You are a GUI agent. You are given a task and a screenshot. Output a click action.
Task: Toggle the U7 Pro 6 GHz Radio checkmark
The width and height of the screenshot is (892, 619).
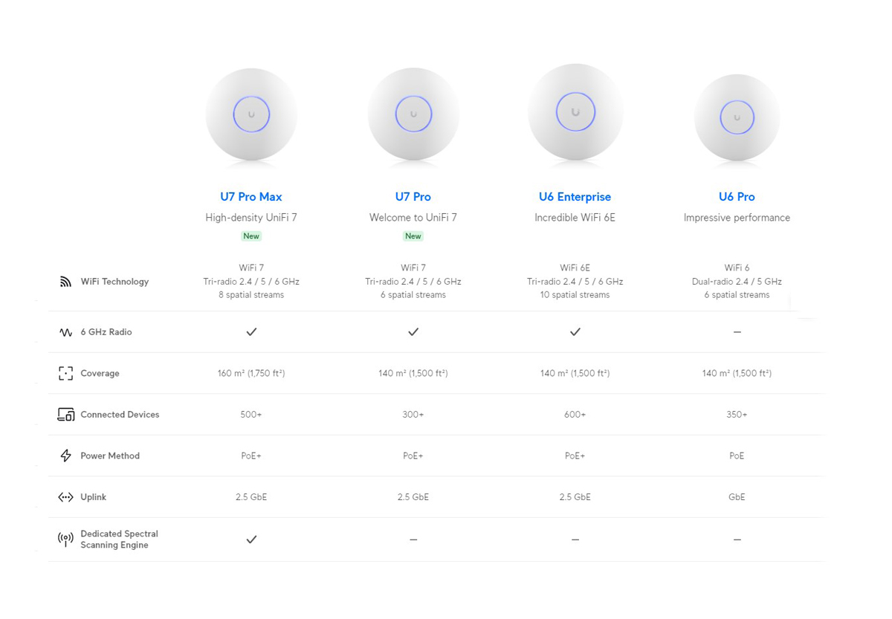(x=413, y=332)
